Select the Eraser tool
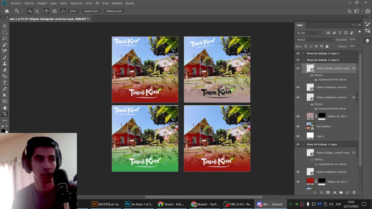 (5, 70)
